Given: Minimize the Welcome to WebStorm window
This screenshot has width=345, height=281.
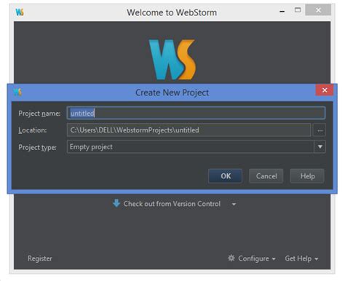Looking at the screenshot, I should pos(282,11).
